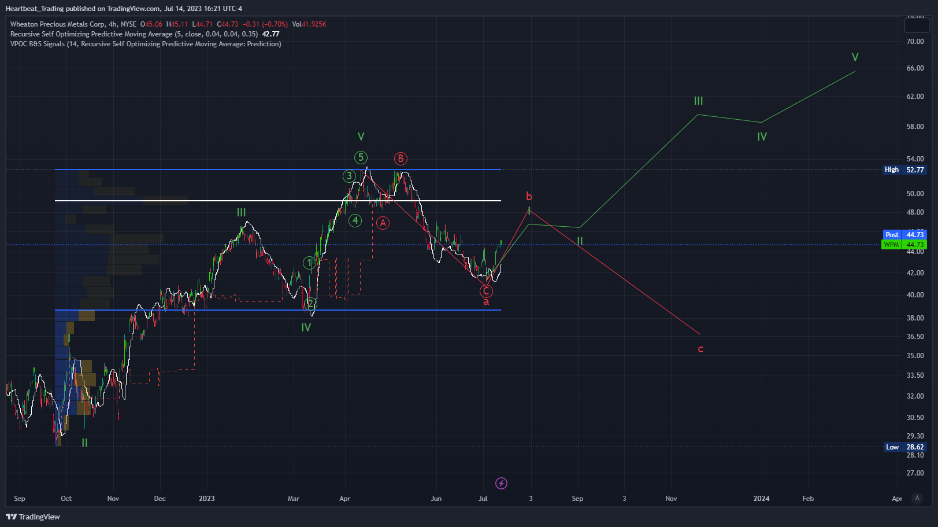938x527 pixels.
Task: Click the 2023 label on the time axis
Action: click(206, 498)
